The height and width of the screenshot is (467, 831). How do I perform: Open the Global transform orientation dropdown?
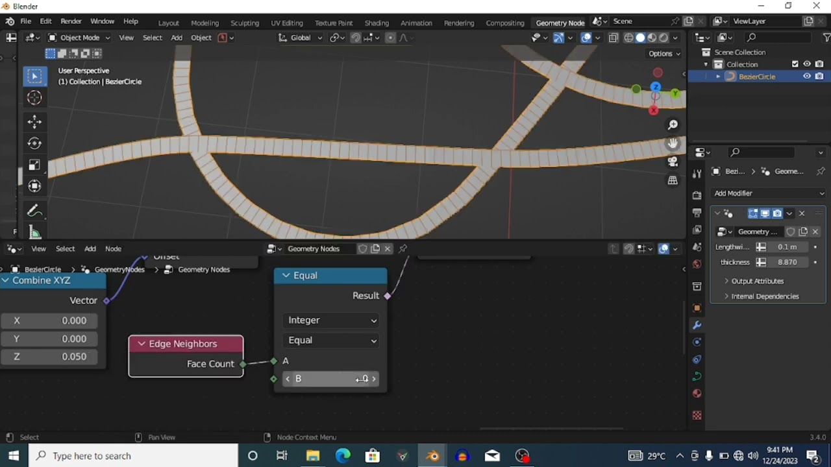click(301, 38)
